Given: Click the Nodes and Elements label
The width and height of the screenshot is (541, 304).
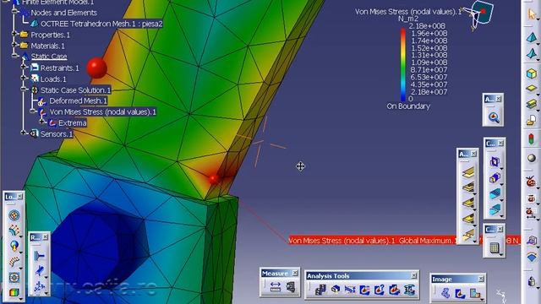Looking at the screenshot, I should point(64,13).
